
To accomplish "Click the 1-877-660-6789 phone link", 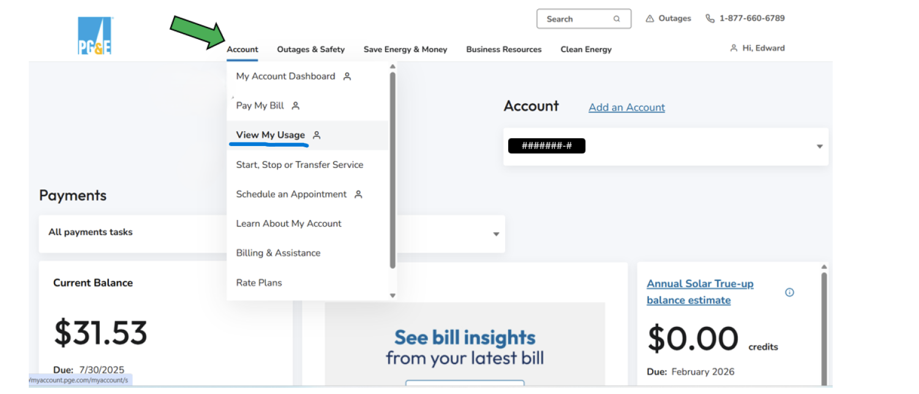I will (752, 18).
